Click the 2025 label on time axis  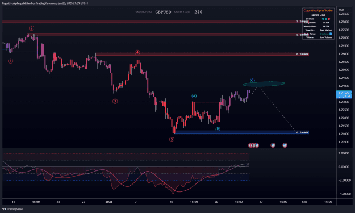tap(109, 202)
